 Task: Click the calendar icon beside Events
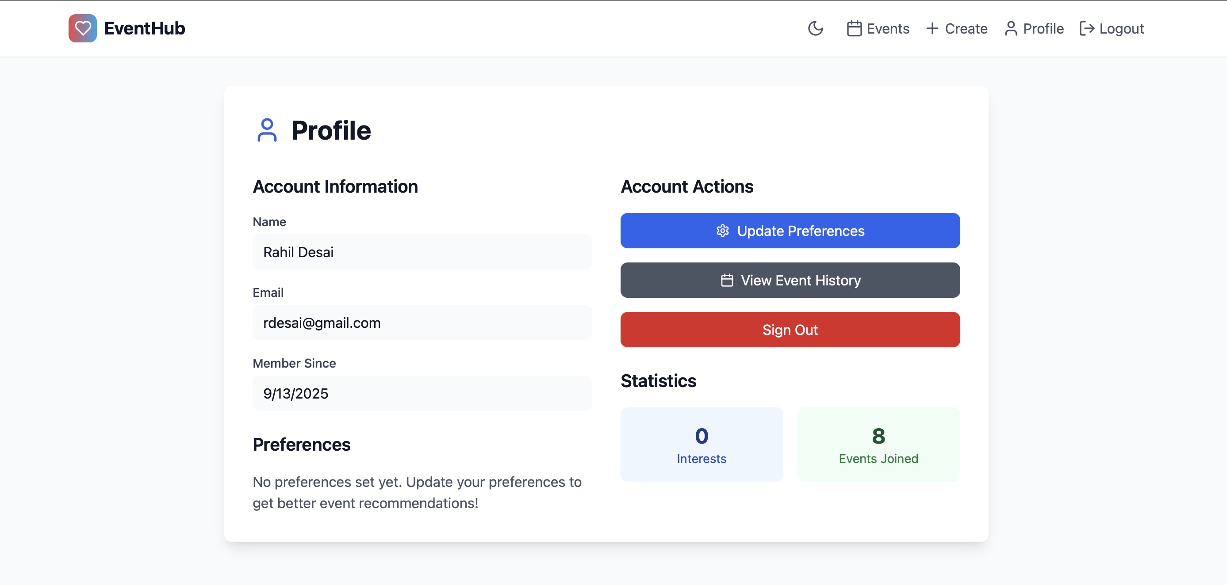pos(854,29)
